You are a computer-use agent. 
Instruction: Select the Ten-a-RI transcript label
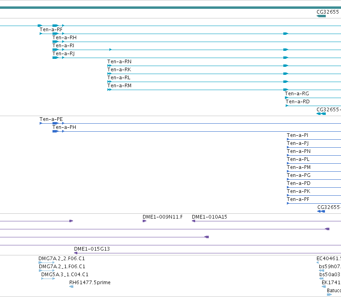pyautogui.click(x=63, y=46)
